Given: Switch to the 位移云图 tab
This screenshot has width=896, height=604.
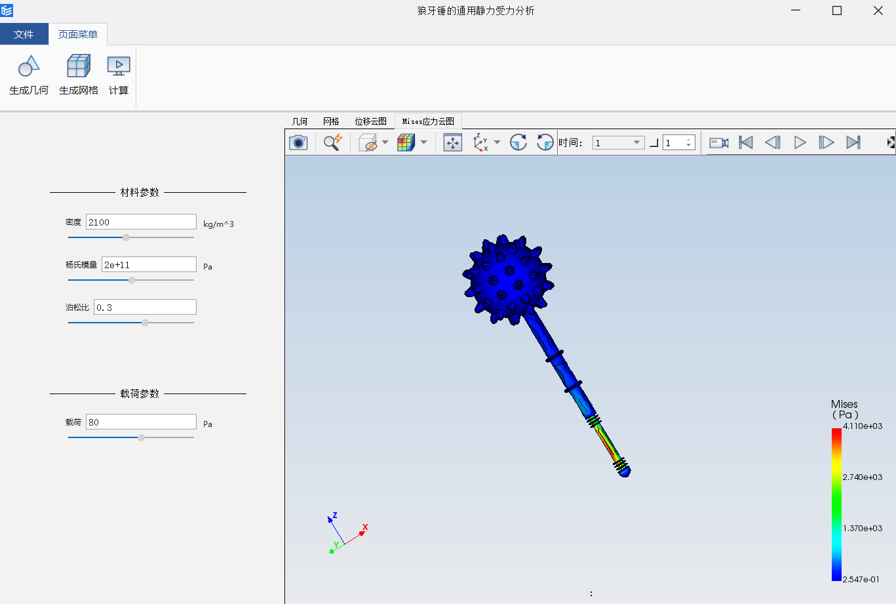Looking at the screenshot, I should (370, 121).
